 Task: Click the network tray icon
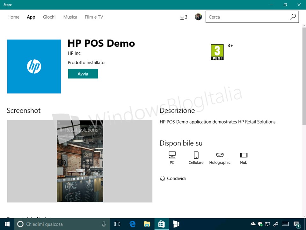point(267,224)
